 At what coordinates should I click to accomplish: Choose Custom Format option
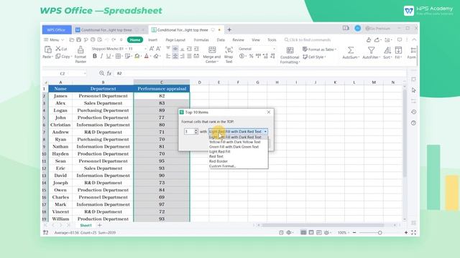(222, 166)
